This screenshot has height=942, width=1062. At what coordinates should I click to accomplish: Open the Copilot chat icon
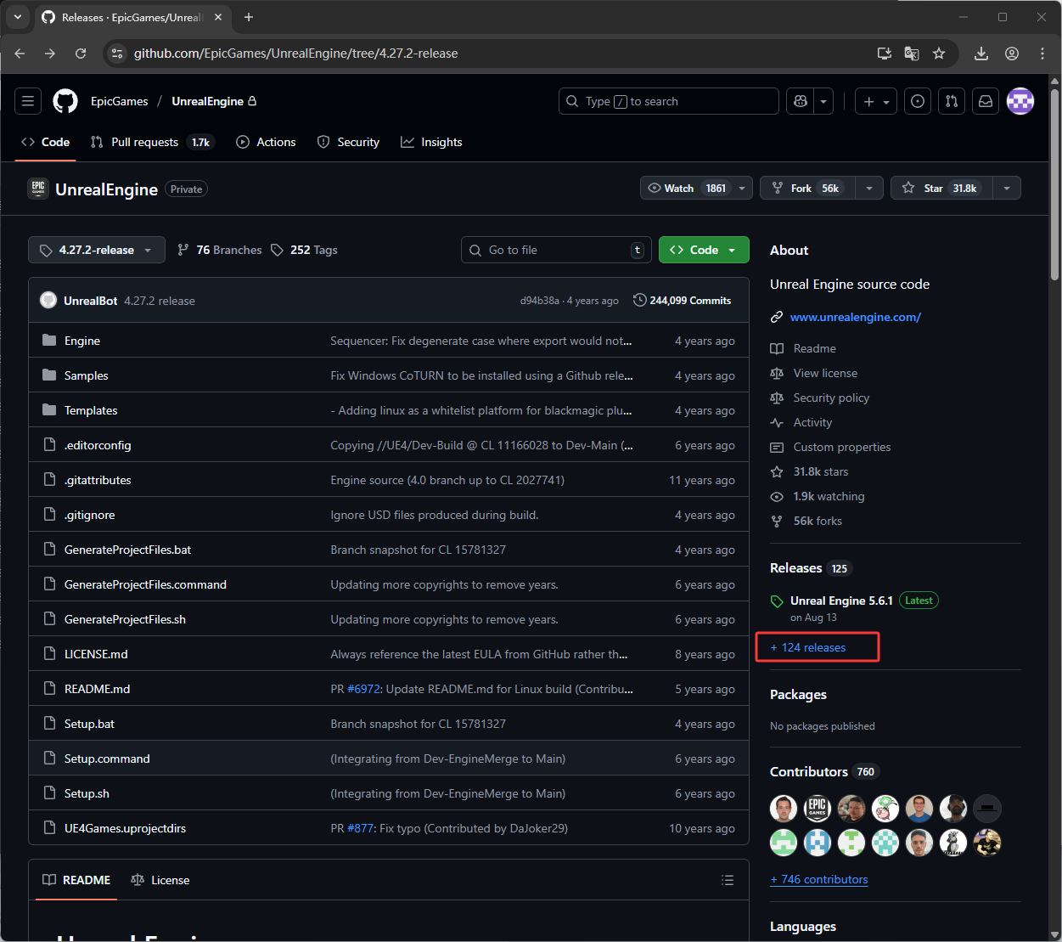click(800, 101)
